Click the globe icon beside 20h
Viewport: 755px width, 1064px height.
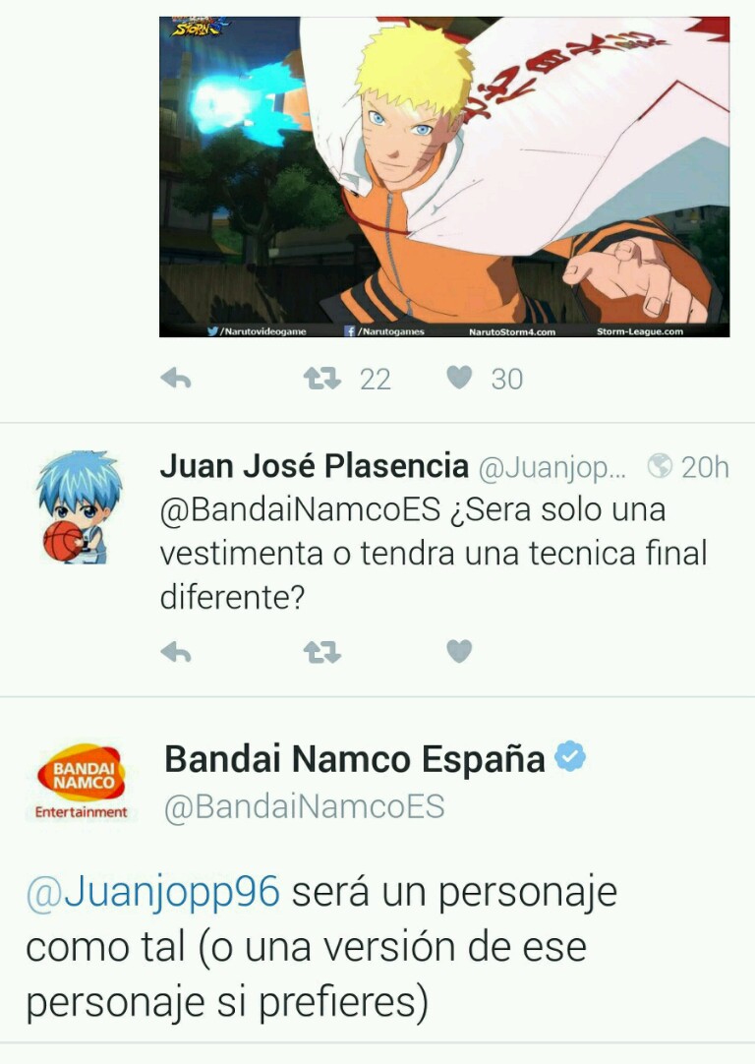pyautogui.click(x=660, y=466)
